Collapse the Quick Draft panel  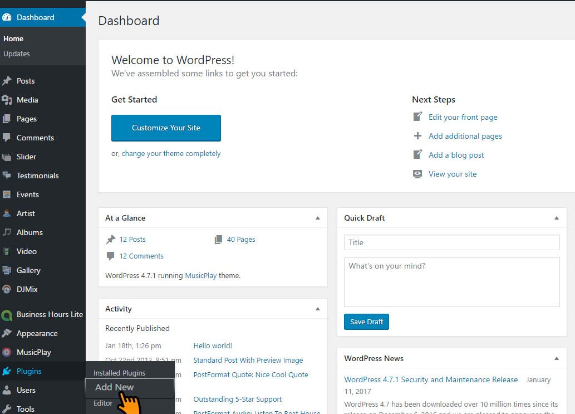click(x=557, y=218)
